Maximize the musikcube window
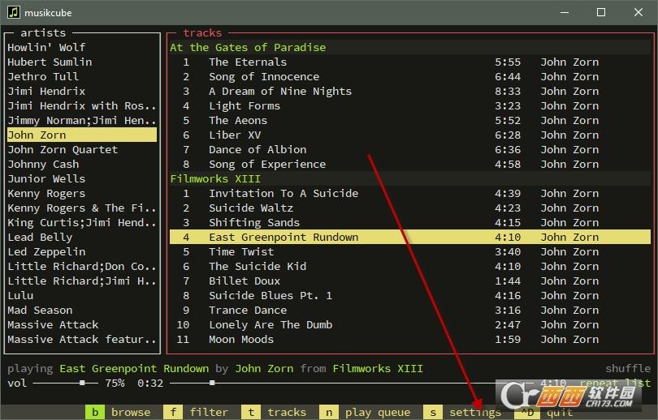The image size is (658, 420). coord(601,12)
